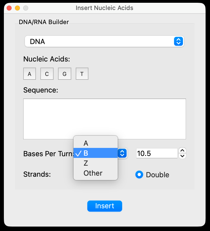This screenshot has height=231, width=210.
Task: Close the Insert Nucleic Acids window
Action: point(9,8)
